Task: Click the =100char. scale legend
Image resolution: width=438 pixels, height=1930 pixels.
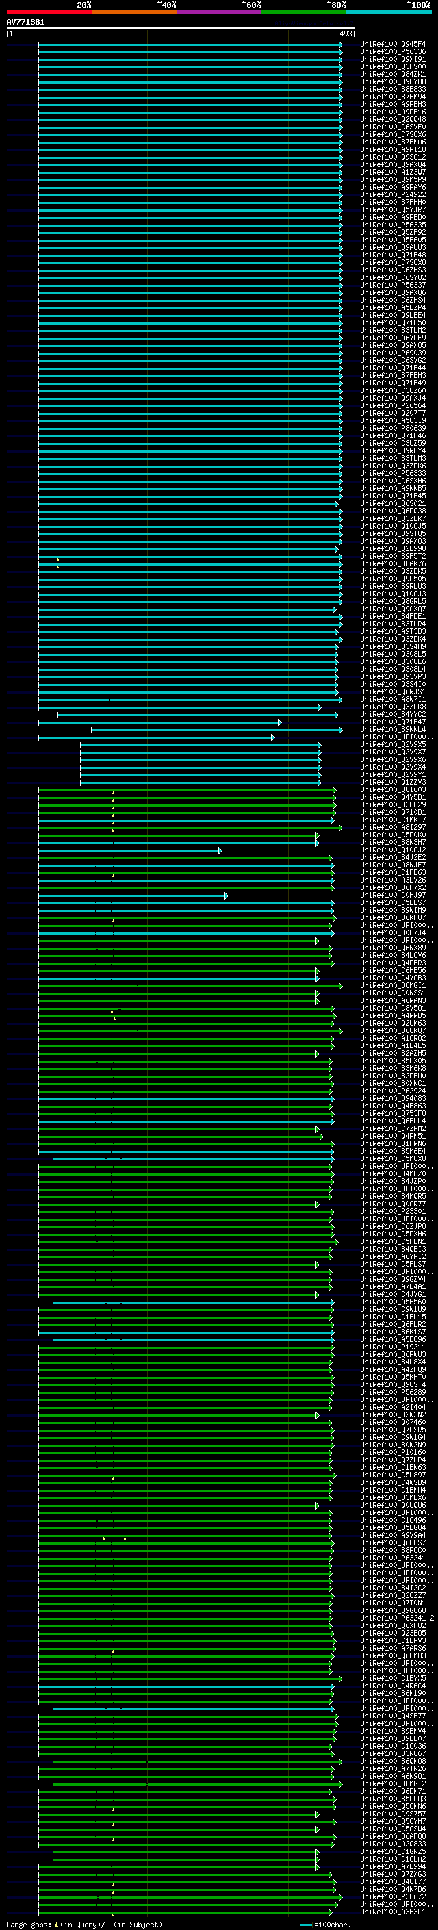Action: 324,1925
